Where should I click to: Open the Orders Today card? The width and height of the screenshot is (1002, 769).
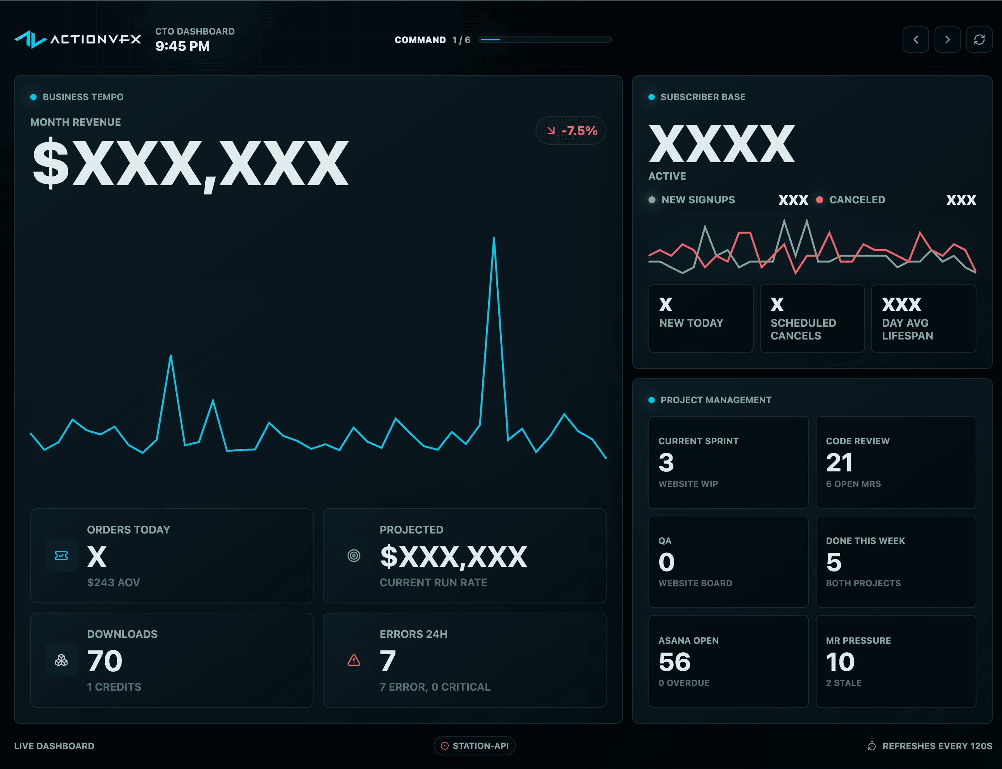[172, 556]
